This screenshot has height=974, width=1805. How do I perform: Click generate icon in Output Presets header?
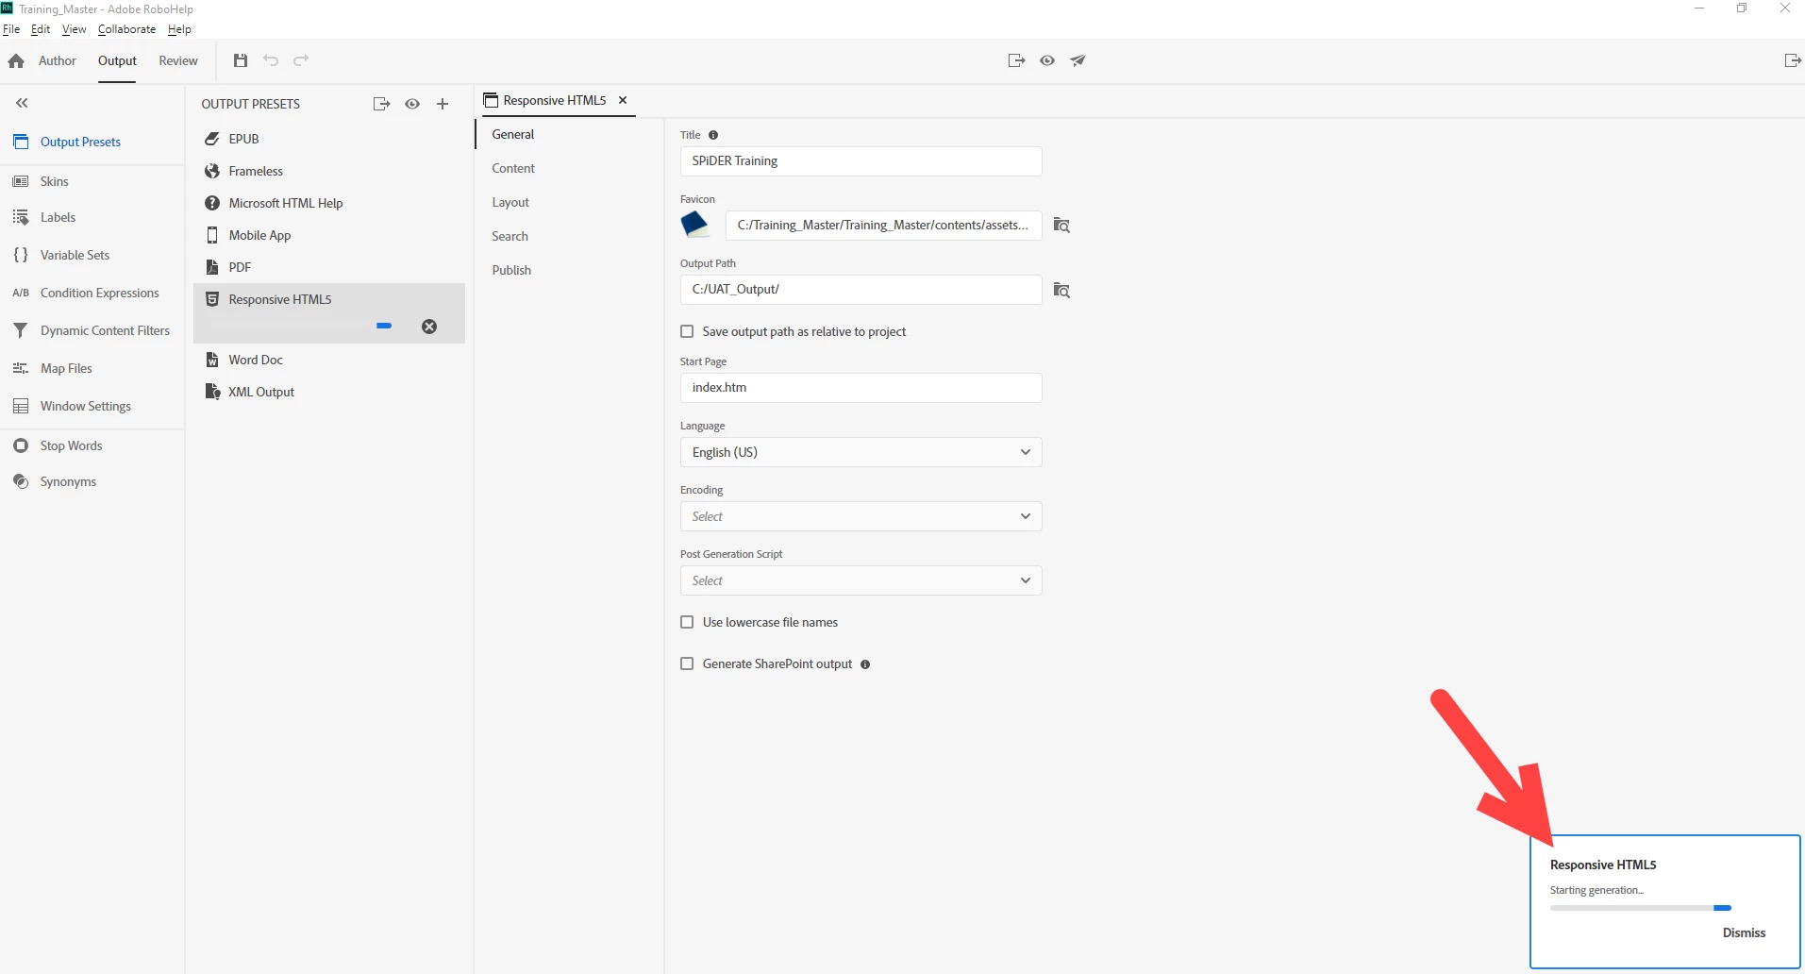pos(381,104)
